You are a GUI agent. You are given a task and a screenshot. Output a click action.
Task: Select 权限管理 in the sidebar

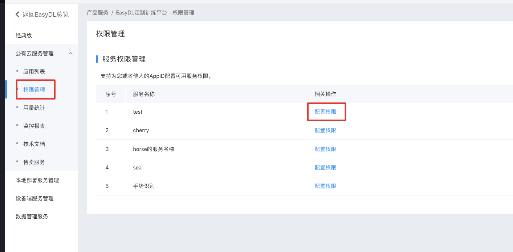(x=34, y=90)
